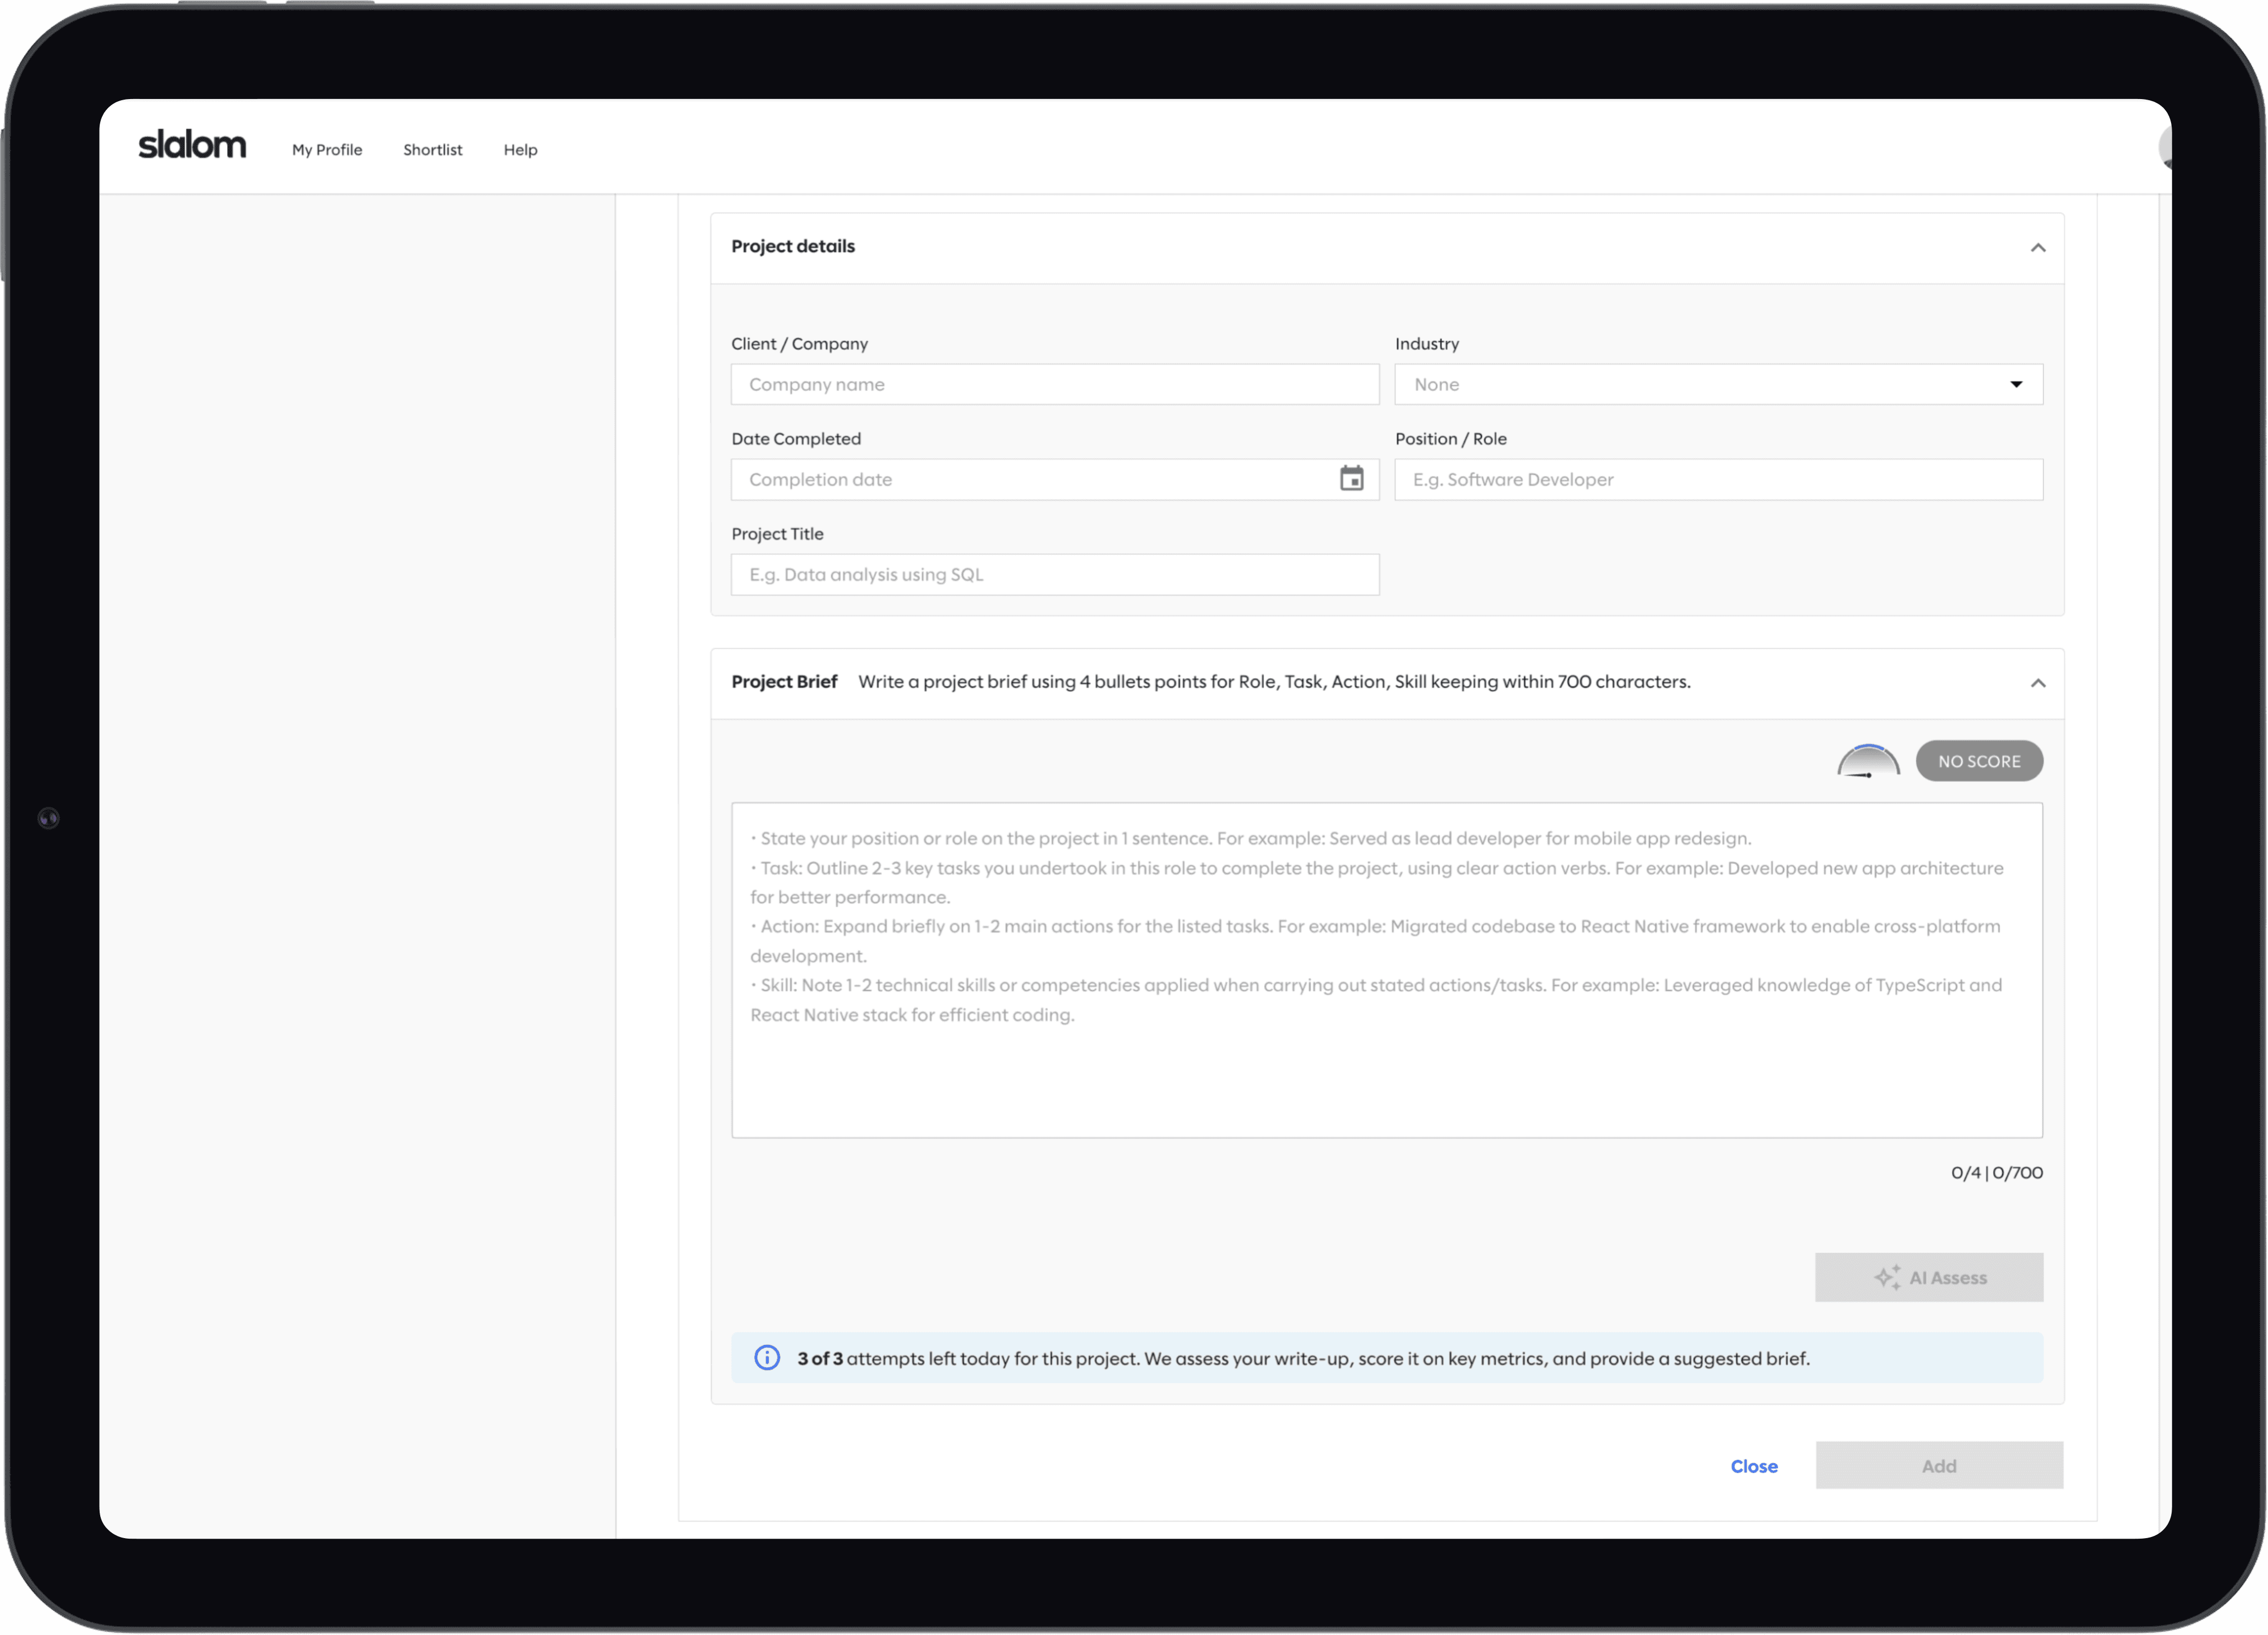This screenshot has width=2268, height=1635.
Task: Click the Close link
Action: (1753, 1466)
